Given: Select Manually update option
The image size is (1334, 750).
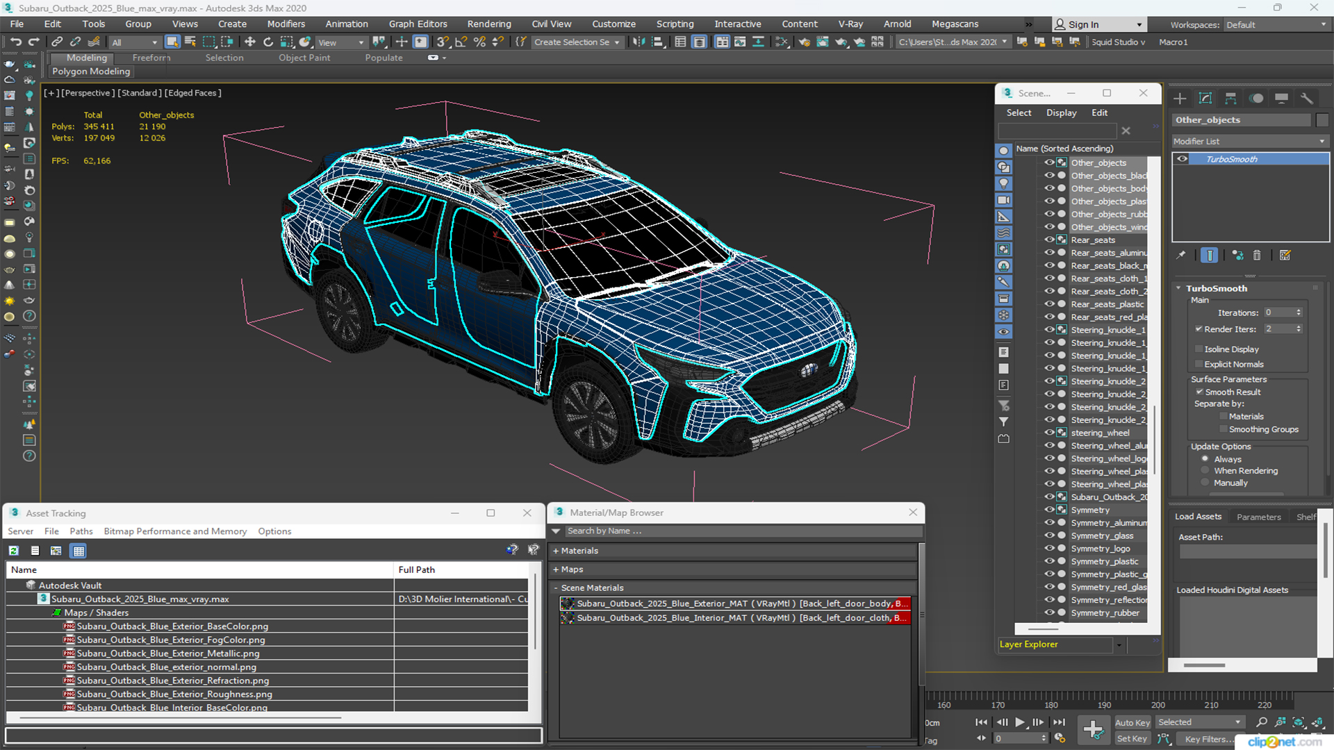Looking at the screenshot, I should (x=1205, y=483).
